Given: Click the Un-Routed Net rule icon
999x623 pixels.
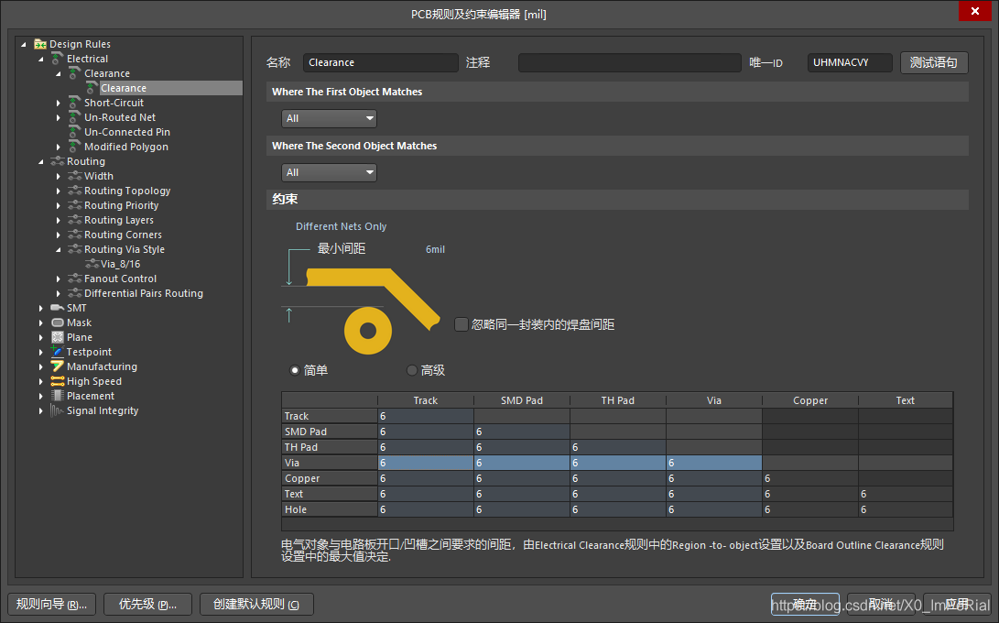Looking at the screenshot, I should pos(74,117).
